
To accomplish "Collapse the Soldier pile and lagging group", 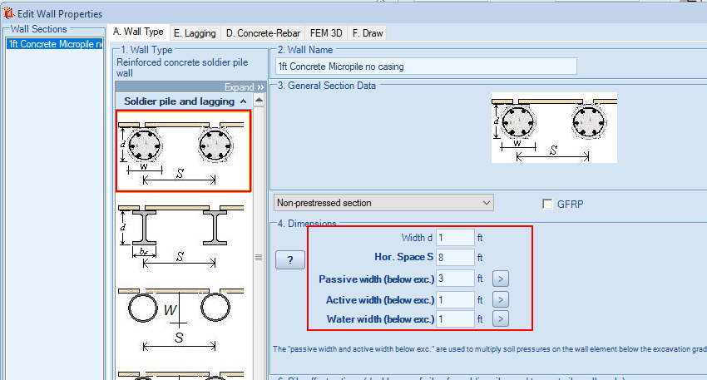I will pos(185,101).
